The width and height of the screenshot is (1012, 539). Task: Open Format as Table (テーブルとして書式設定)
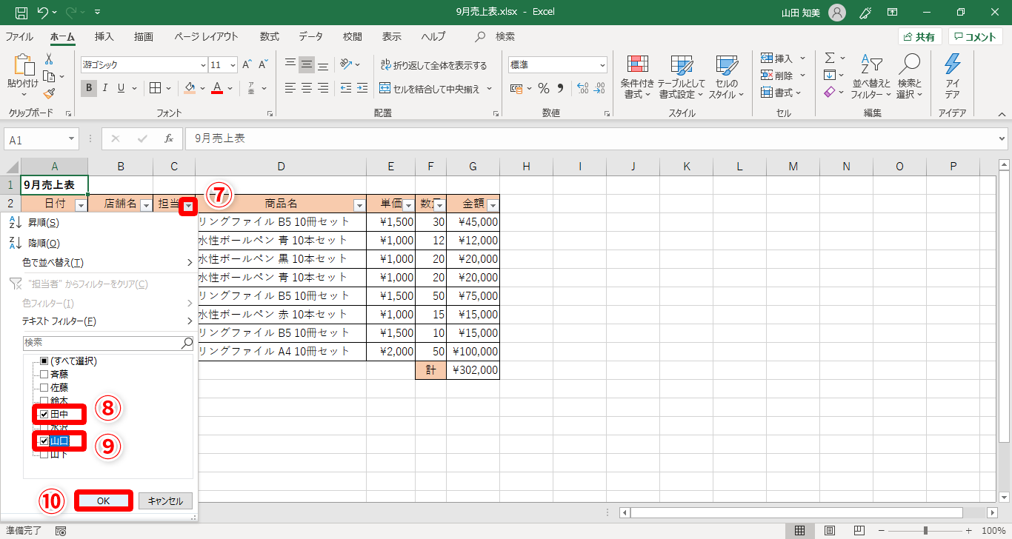coord(680,76)
